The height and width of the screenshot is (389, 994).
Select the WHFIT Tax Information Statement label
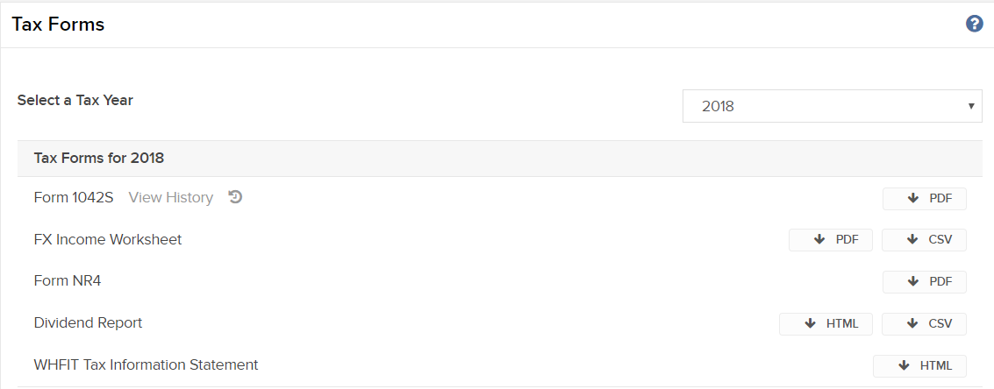point(146,364)
